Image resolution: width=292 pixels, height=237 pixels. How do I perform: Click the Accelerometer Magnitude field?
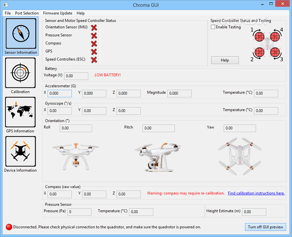pos(179,93)
